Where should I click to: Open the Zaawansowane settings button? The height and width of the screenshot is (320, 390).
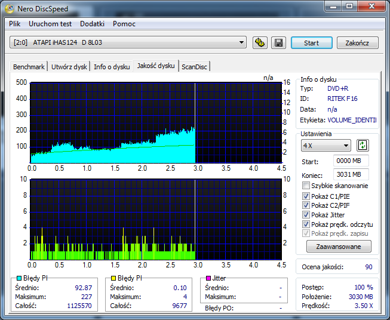click(x=339, y=247)
